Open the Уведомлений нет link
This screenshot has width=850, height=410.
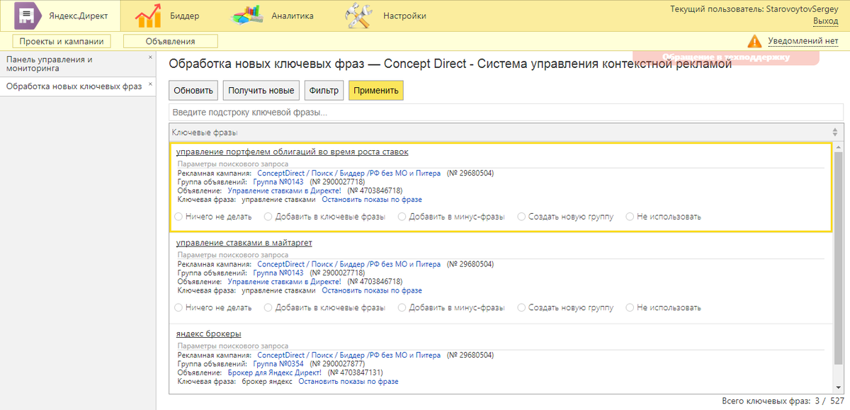803,41
